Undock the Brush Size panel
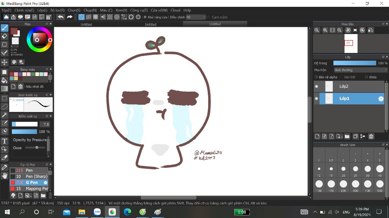Viewport: 389px width, 218px height. [x=383, y=145]
